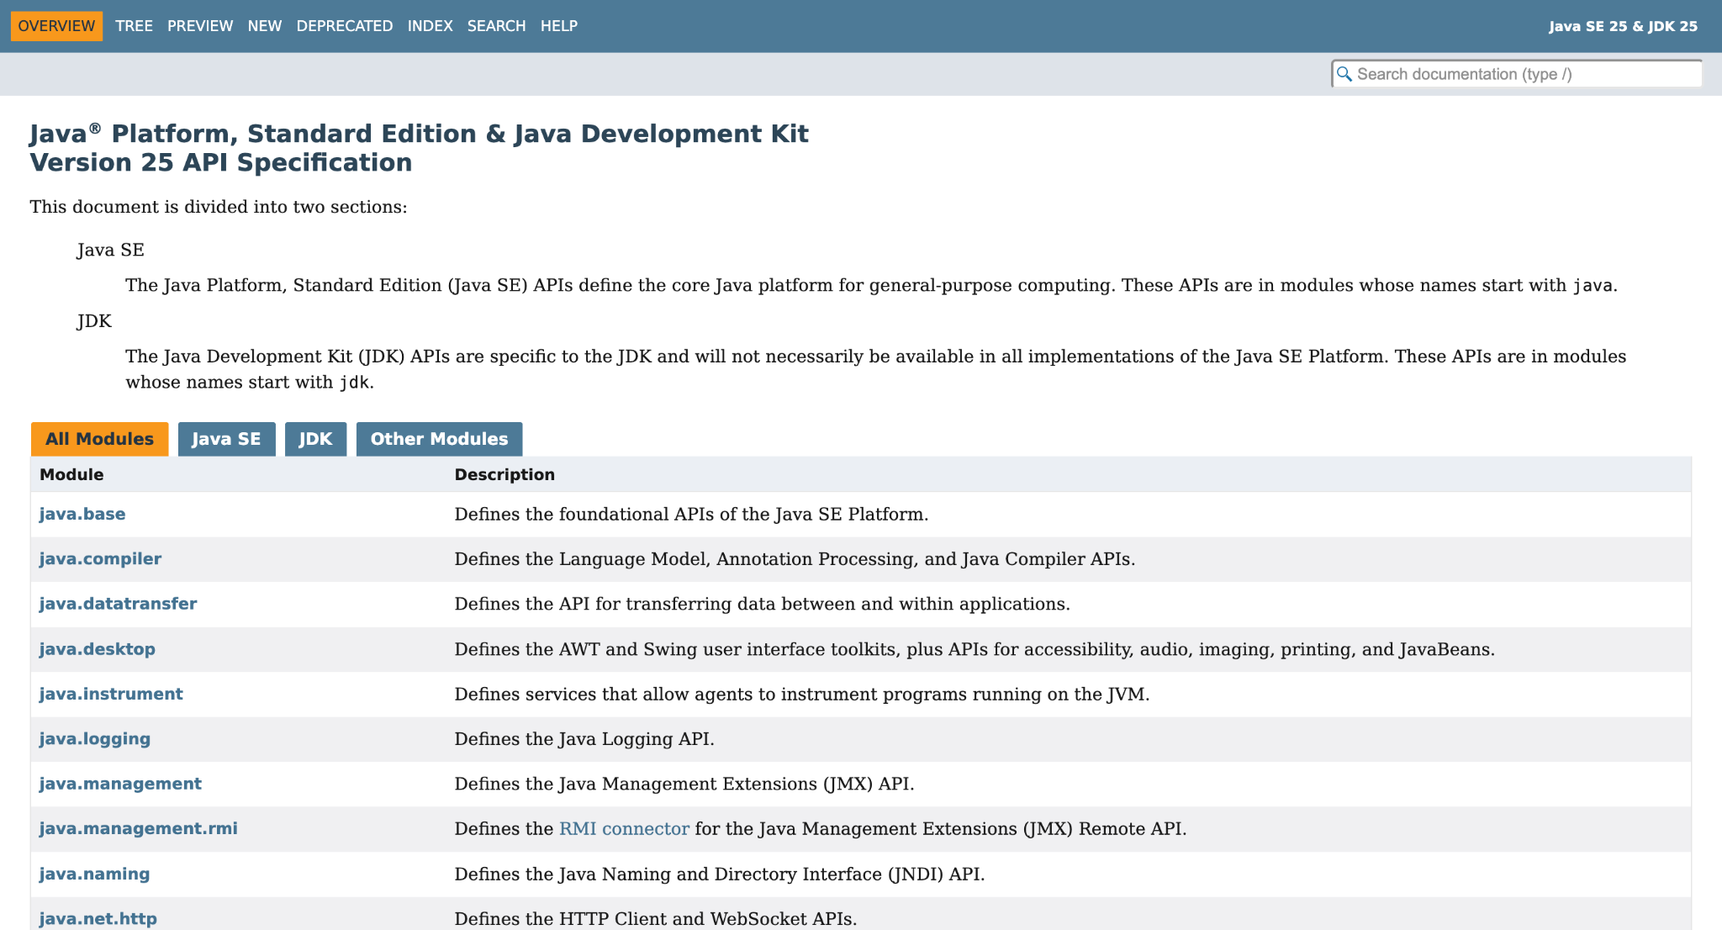Open the java.management module link
Viewport: 1722px width, 930px height.
pyautogui.click(x=120, y=784)
